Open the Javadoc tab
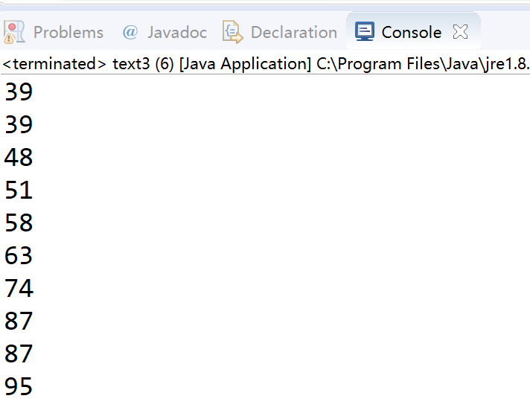Viewport: 530px width, 416px height. 175,32
